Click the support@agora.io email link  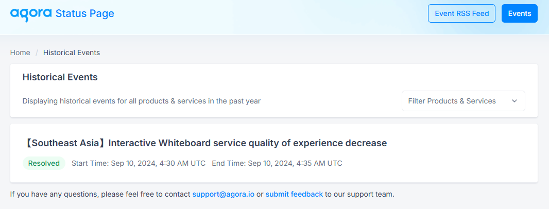tap(224, 194)
